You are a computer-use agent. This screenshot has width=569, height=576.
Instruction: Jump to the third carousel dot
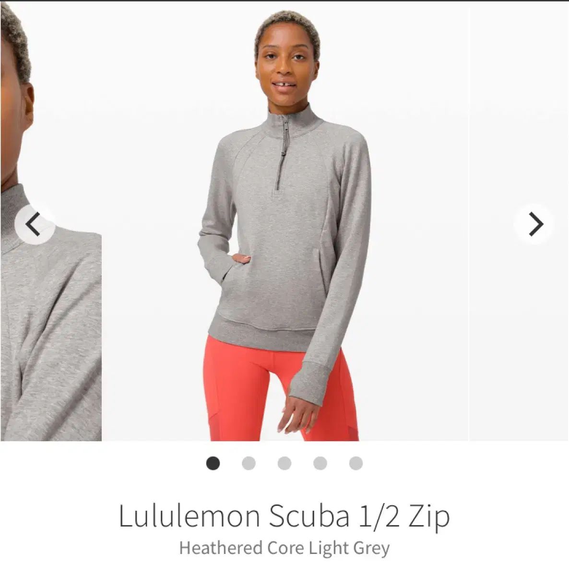pyautogui.click(x=284, y=463)
